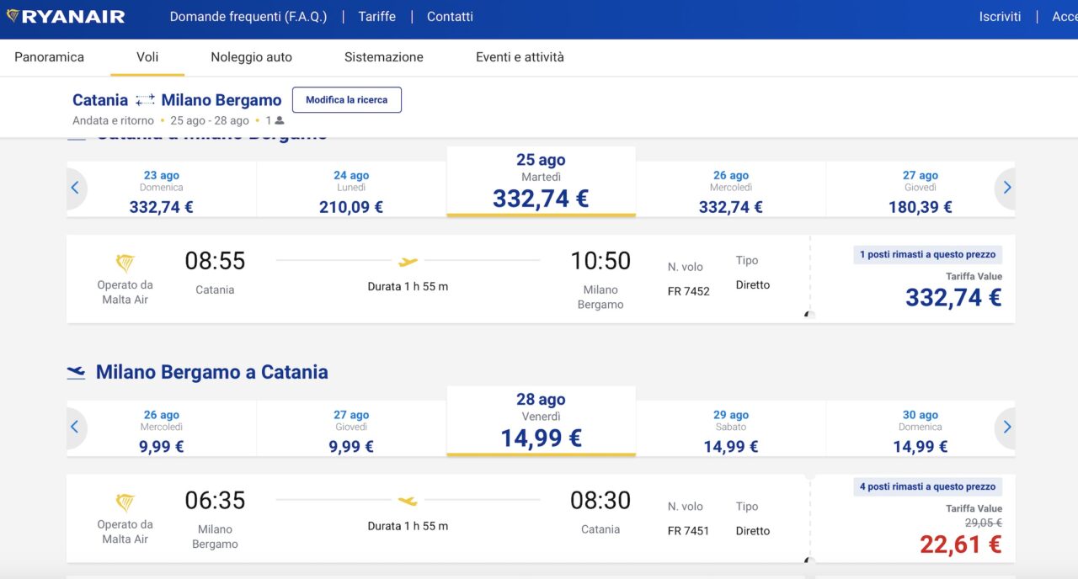Image resolution: width=1078 pixels, height=579 pixels.
Task: Click 'Durata 1 h 55 m' on FR 7451
Action: (408, 526)
